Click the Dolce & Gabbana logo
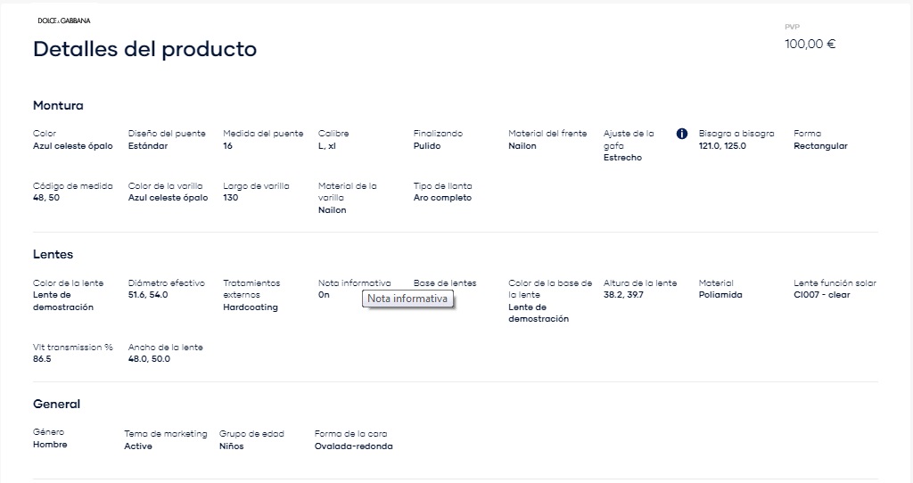Viewport: 913px width, 483px height. click(x=64, y=20)
